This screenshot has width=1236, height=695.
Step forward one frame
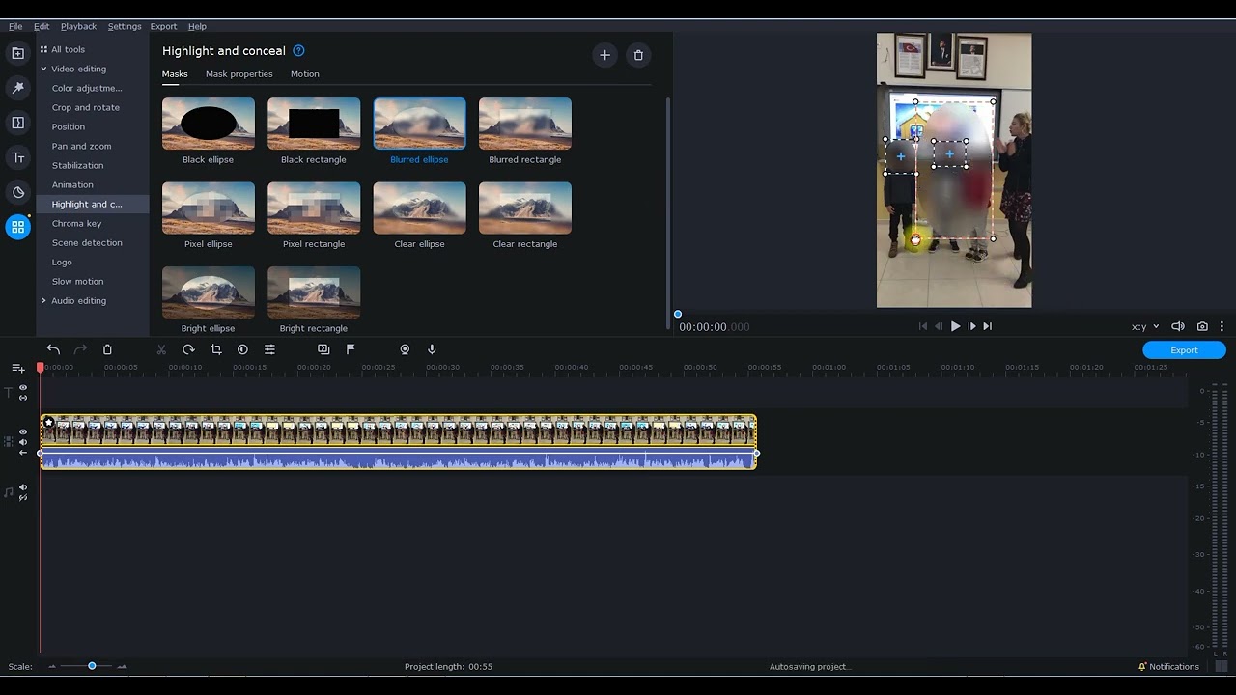971,326
